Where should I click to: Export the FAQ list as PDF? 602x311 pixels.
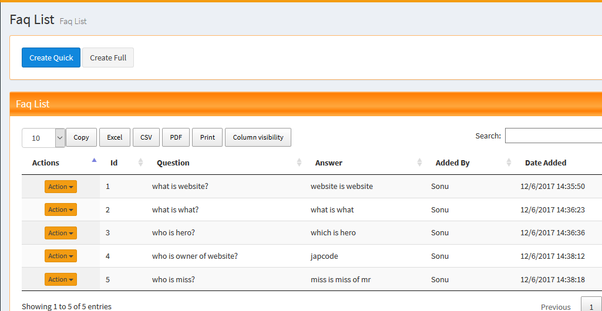(176, 137)
